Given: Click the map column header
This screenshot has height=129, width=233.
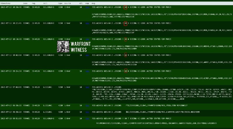Looking at the screenshot, I should (87, 3).
